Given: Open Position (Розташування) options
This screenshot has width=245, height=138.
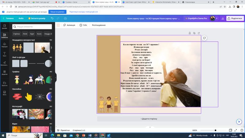Looking at the screenshot, I should click(x=99, y=25).
